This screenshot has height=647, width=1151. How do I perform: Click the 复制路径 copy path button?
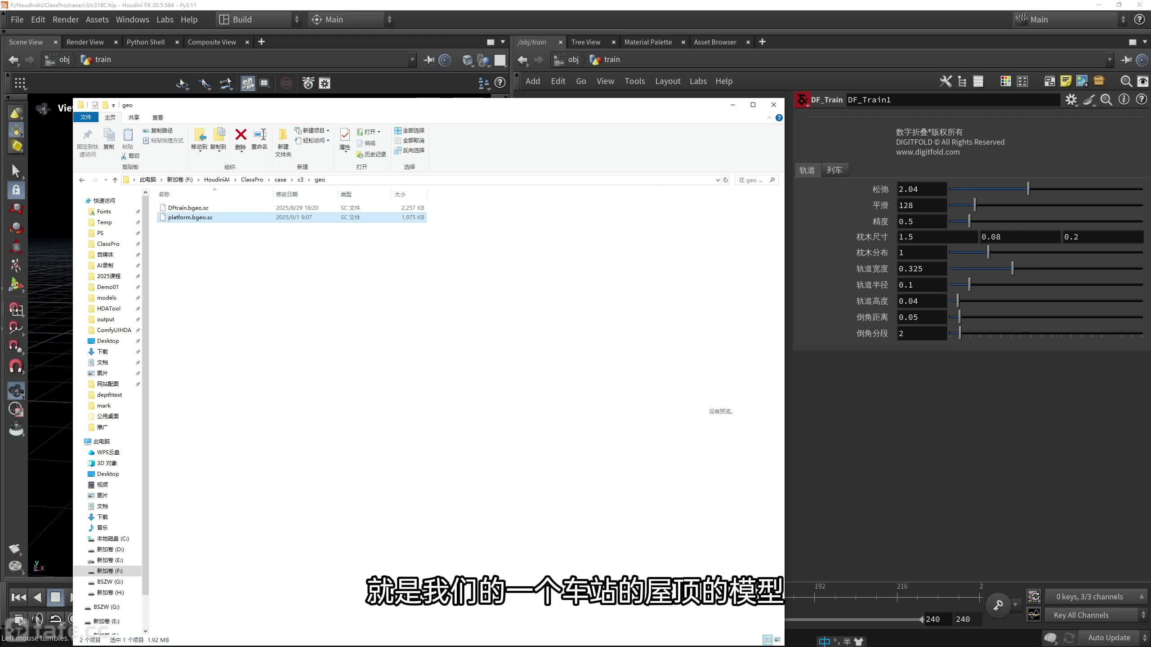[158, 130]
